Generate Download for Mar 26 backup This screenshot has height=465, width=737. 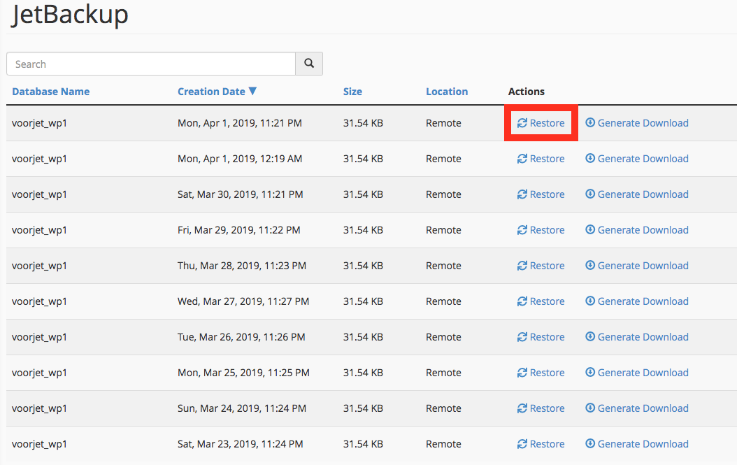(x=637, y=337)
